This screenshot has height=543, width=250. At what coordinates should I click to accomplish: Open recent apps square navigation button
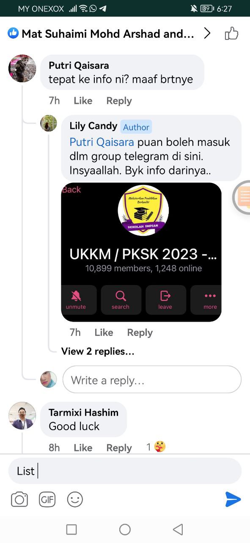tap(71, 529)
